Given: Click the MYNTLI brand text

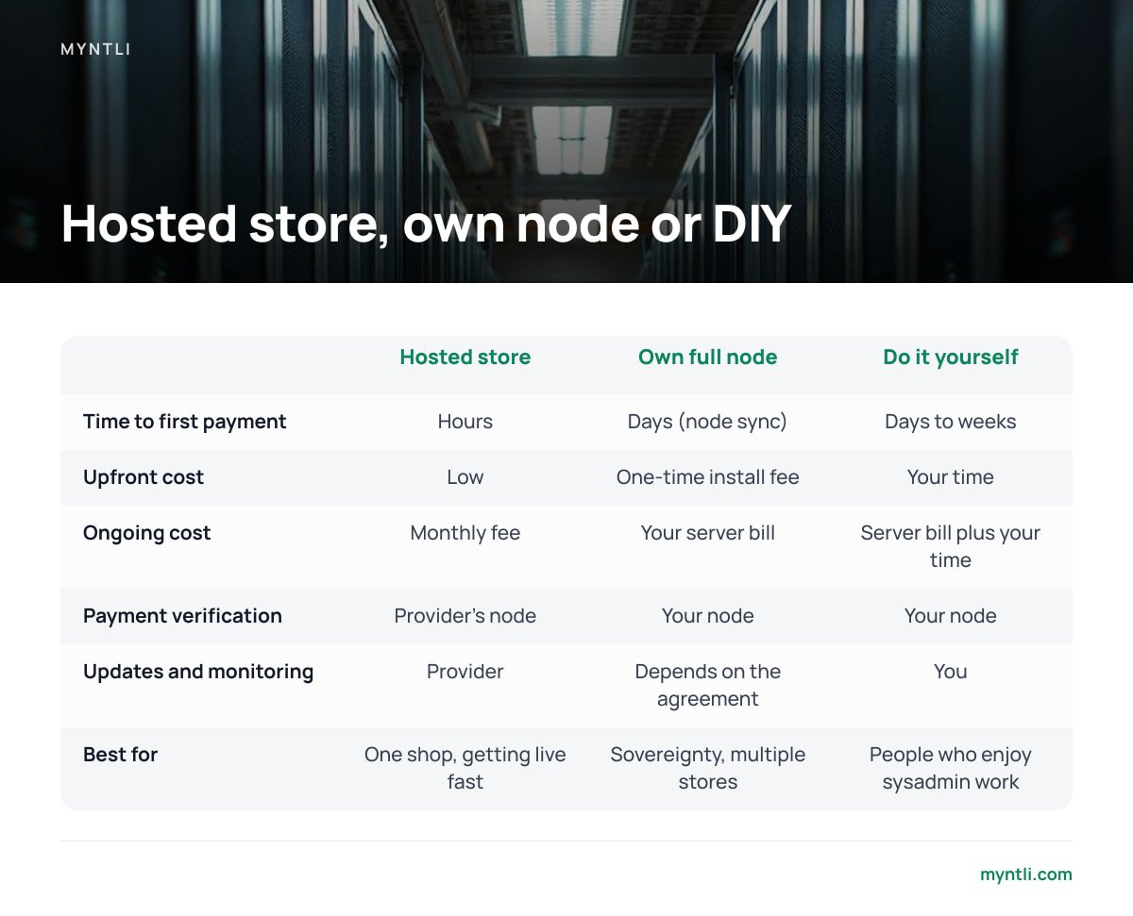Looking at the screenshot, I should pos(95,49).
